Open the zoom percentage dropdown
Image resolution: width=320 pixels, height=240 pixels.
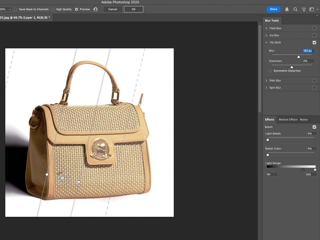click(10, 9)
